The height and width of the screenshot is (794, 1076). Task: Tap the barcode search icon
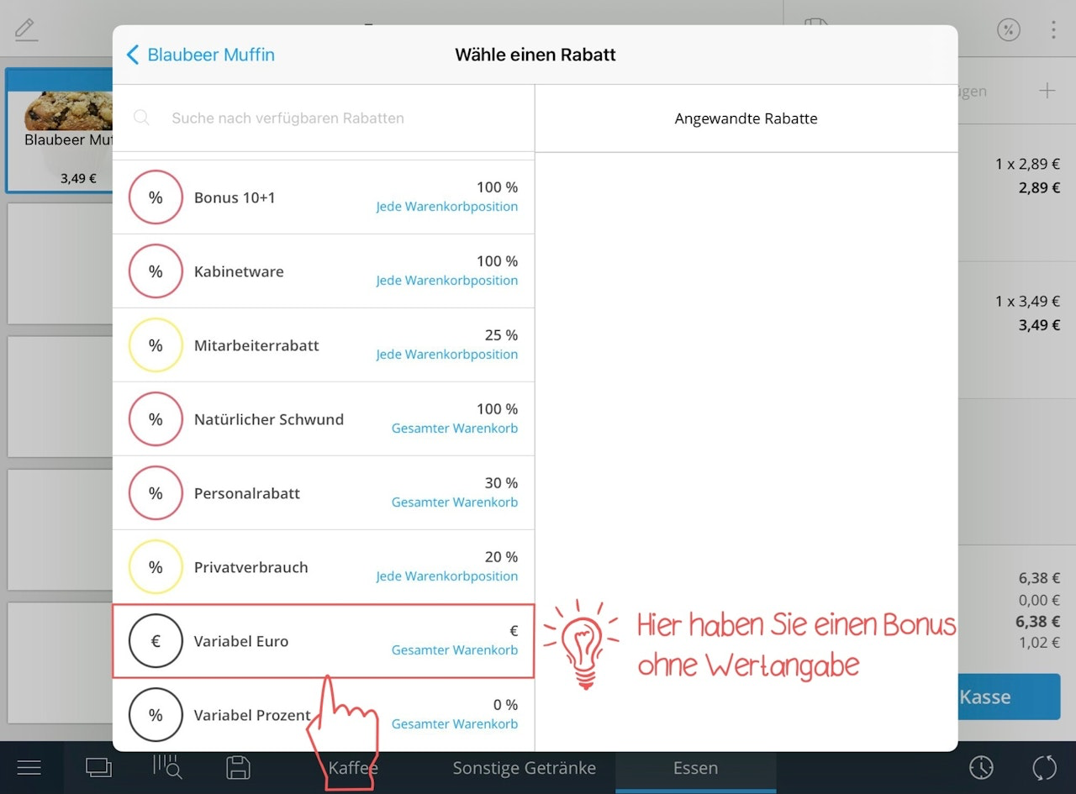[x=167, y=766]
